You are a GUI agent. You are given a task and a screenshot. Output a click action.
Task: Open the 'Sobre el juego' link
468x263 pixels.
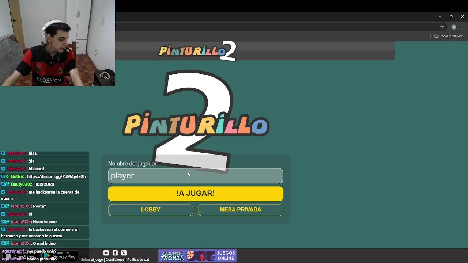(x=92, y=260)
